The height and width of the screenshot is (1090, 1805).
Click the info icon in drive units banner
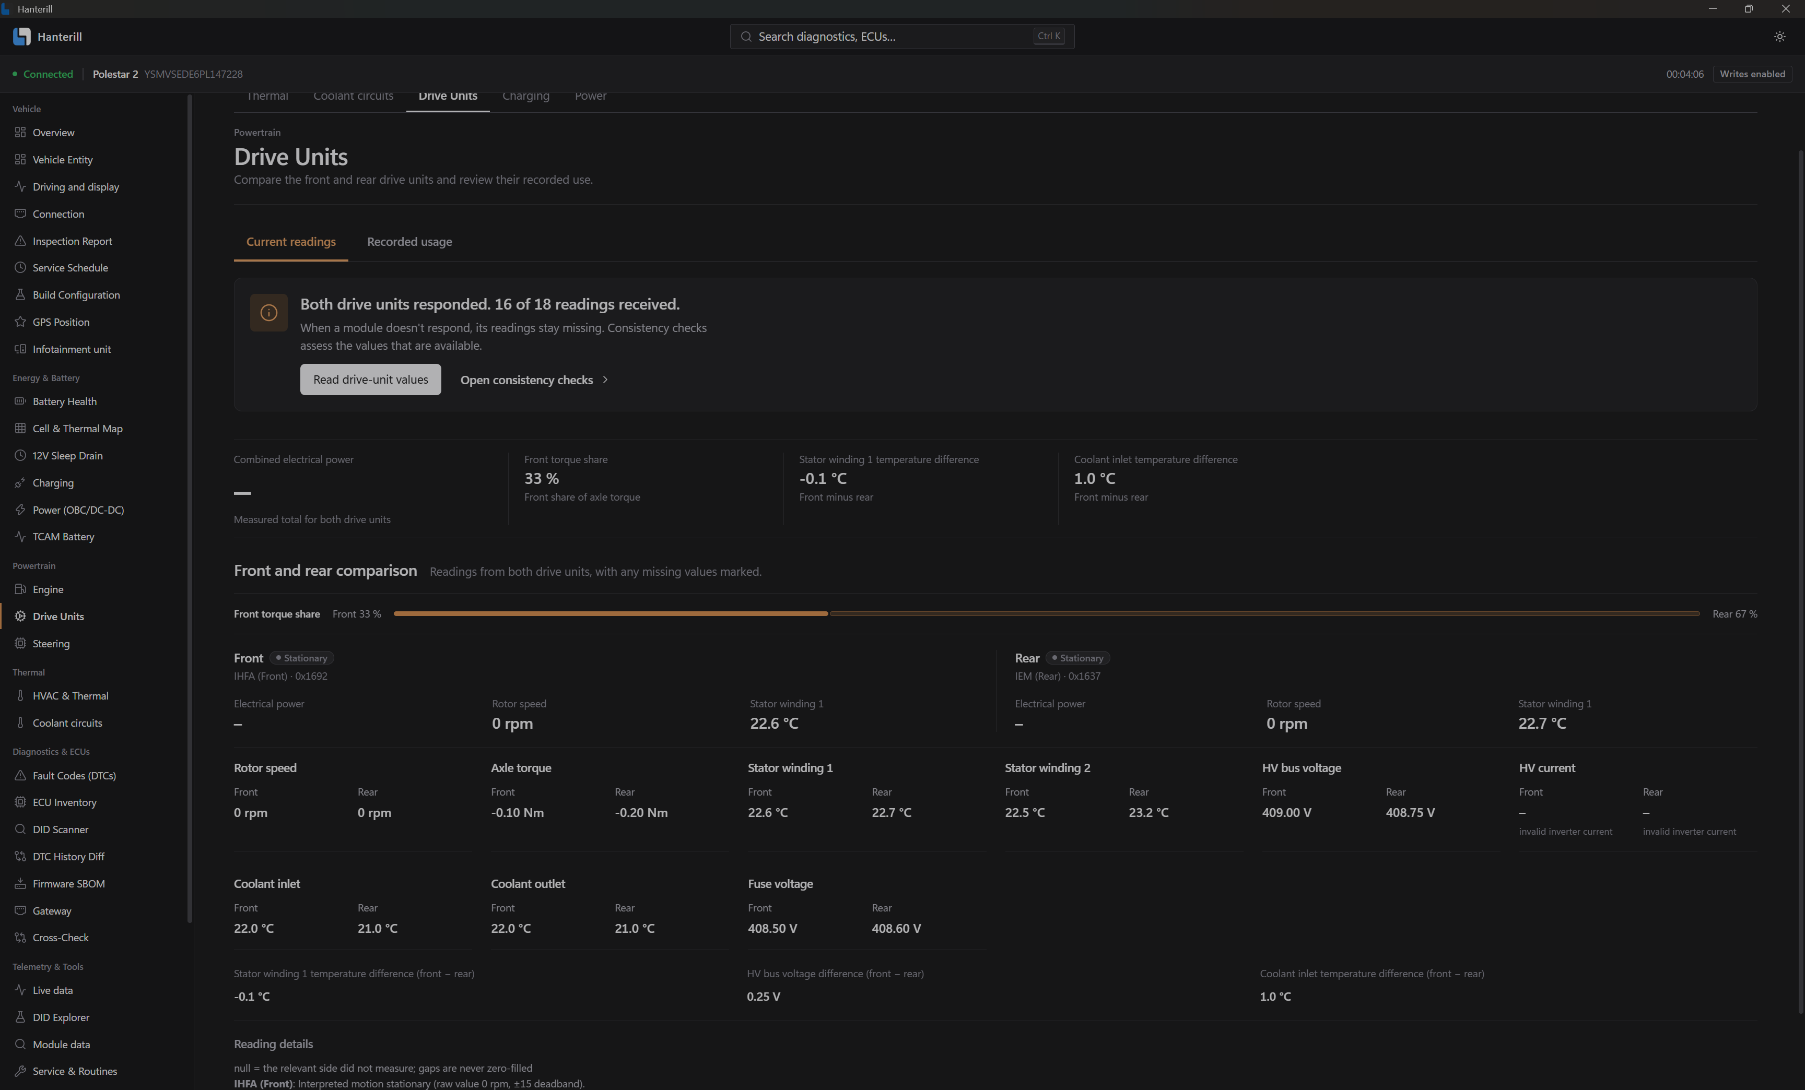click(269, 313)
